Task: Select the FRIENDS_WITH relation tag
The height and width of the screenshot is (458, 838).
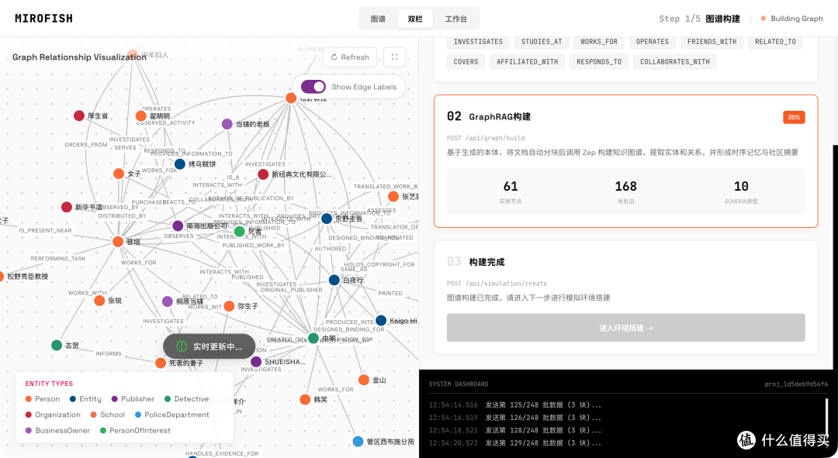Action: 712,42
